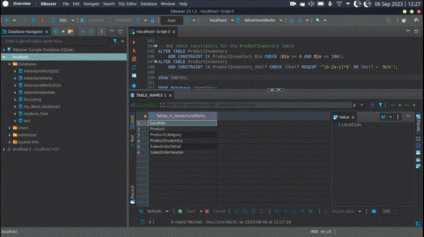The image size is (424, 237).
Task: Click the apply filter play arrow icon
Action: (x=354, y=105)
